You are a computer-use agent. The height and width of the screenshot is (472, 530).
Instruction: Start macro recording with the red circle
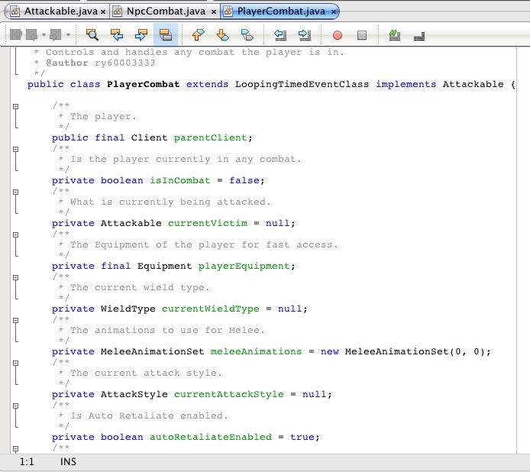click(x=338, y=35)
